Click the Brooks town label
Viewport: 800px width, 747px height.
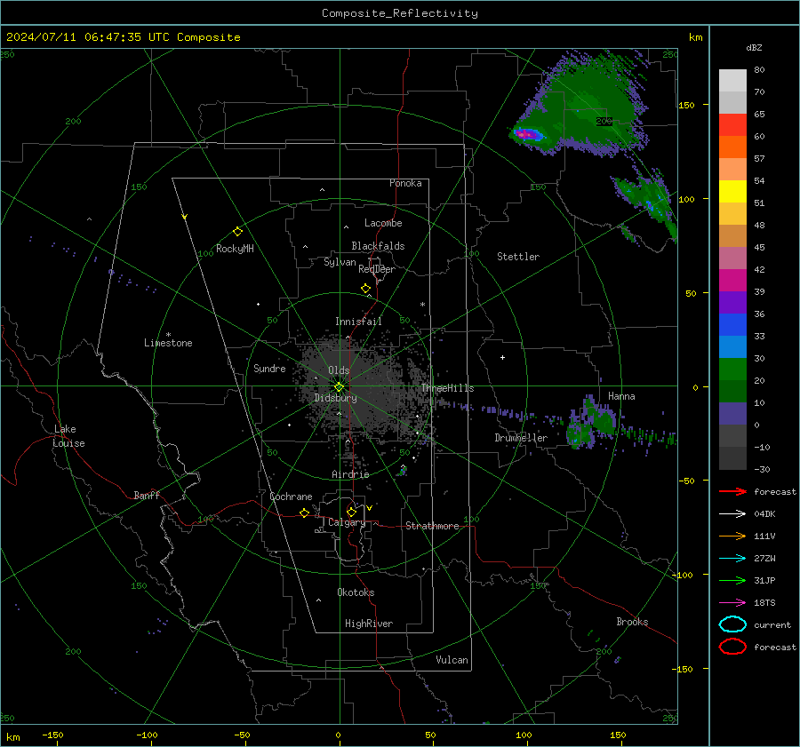pyautogui.click(x=632, y=622)
